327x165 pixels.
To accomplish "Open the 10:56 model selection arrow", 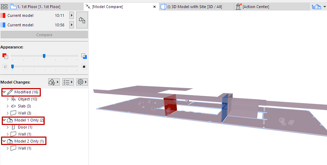I will tap(71, 25).
